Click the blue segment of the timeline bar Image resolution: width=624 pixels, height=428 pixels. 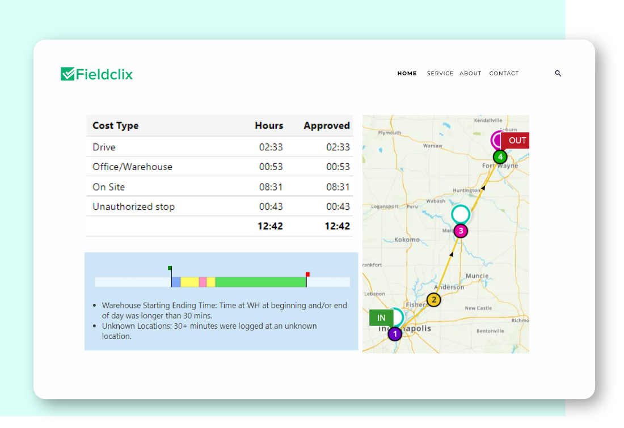pos(176,282)
